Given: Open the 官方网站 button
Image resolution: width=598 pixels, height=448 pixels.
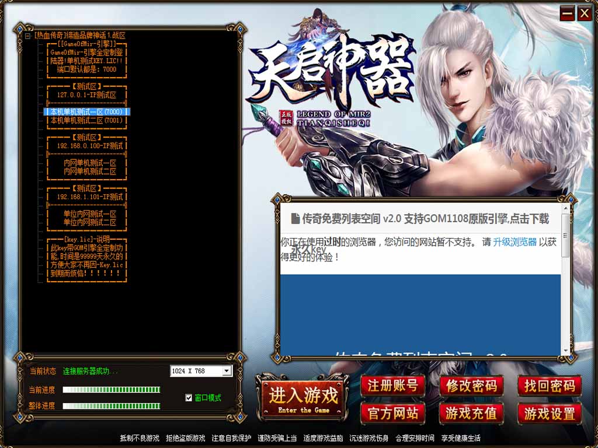Looking at the screenshot, I should pyautogui.click(x=393, y=414).
